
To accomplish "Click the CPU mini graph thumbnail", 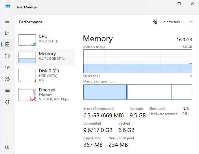I will pyautogui.click(x=27, y=40).
